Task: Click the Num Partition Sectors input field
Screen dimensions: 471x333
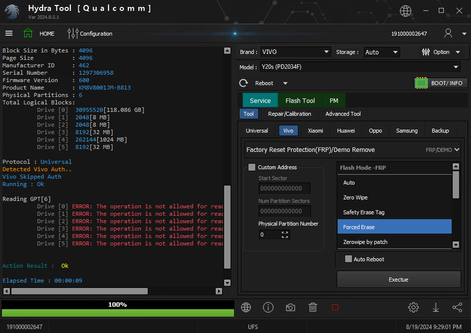Action: click(284, 211)
